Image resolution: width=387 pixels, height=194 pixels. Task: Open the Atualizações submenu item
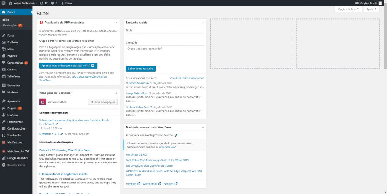[9, 25]
